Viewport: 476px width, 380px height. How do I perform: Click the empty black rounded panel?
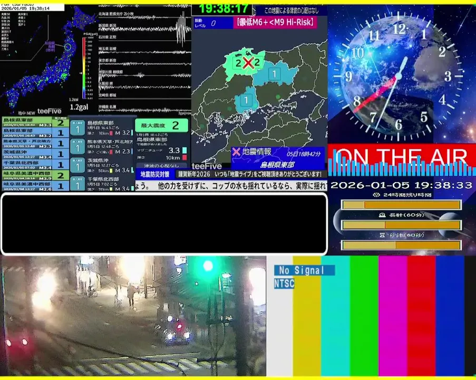coord(164,224)
